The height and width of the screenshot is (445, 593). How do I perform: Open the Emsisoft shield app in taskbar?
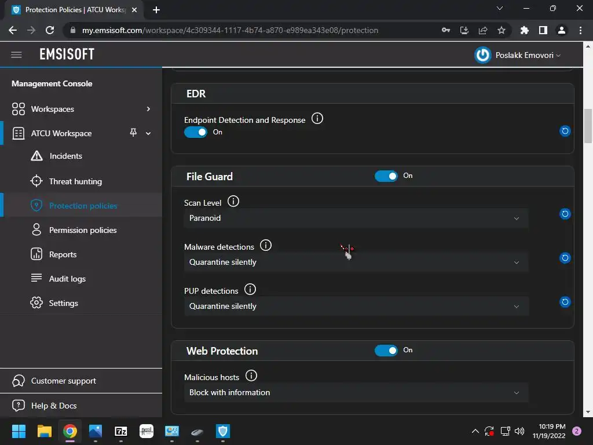pyautogui.click(x=223, y=431)
